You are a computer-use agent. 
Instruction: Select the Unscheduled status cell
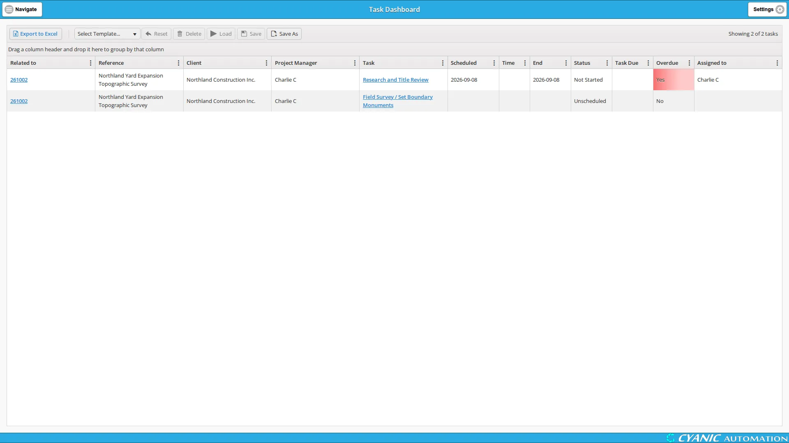[591, 101]
